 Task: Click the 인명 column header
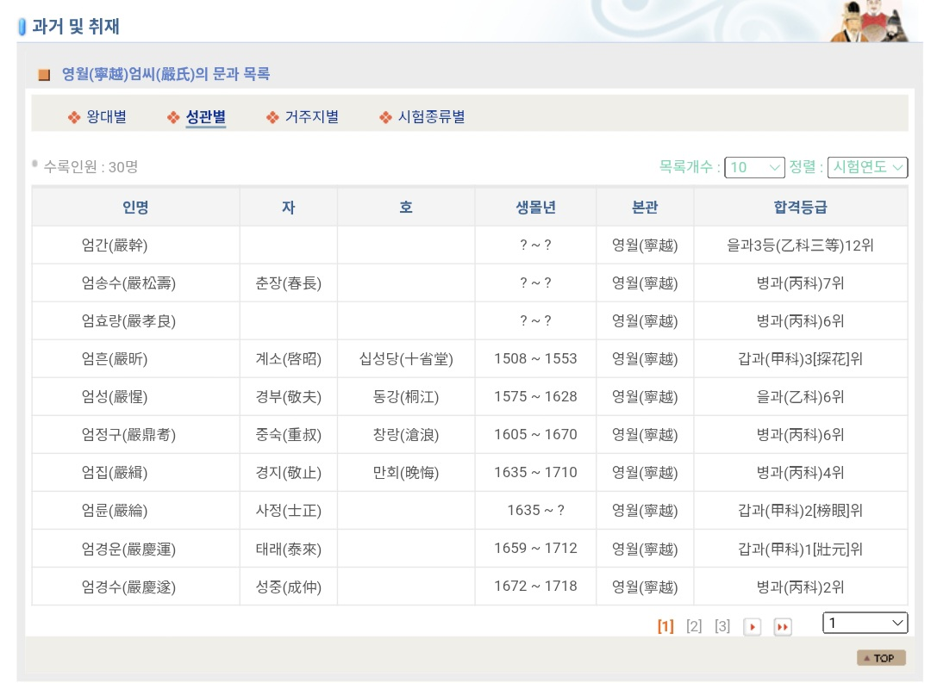(x=135, y=208)
